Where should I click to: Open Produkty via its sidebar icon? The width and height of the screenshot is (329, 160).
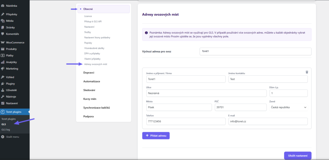pyautogui.click(x=3, y=49)
